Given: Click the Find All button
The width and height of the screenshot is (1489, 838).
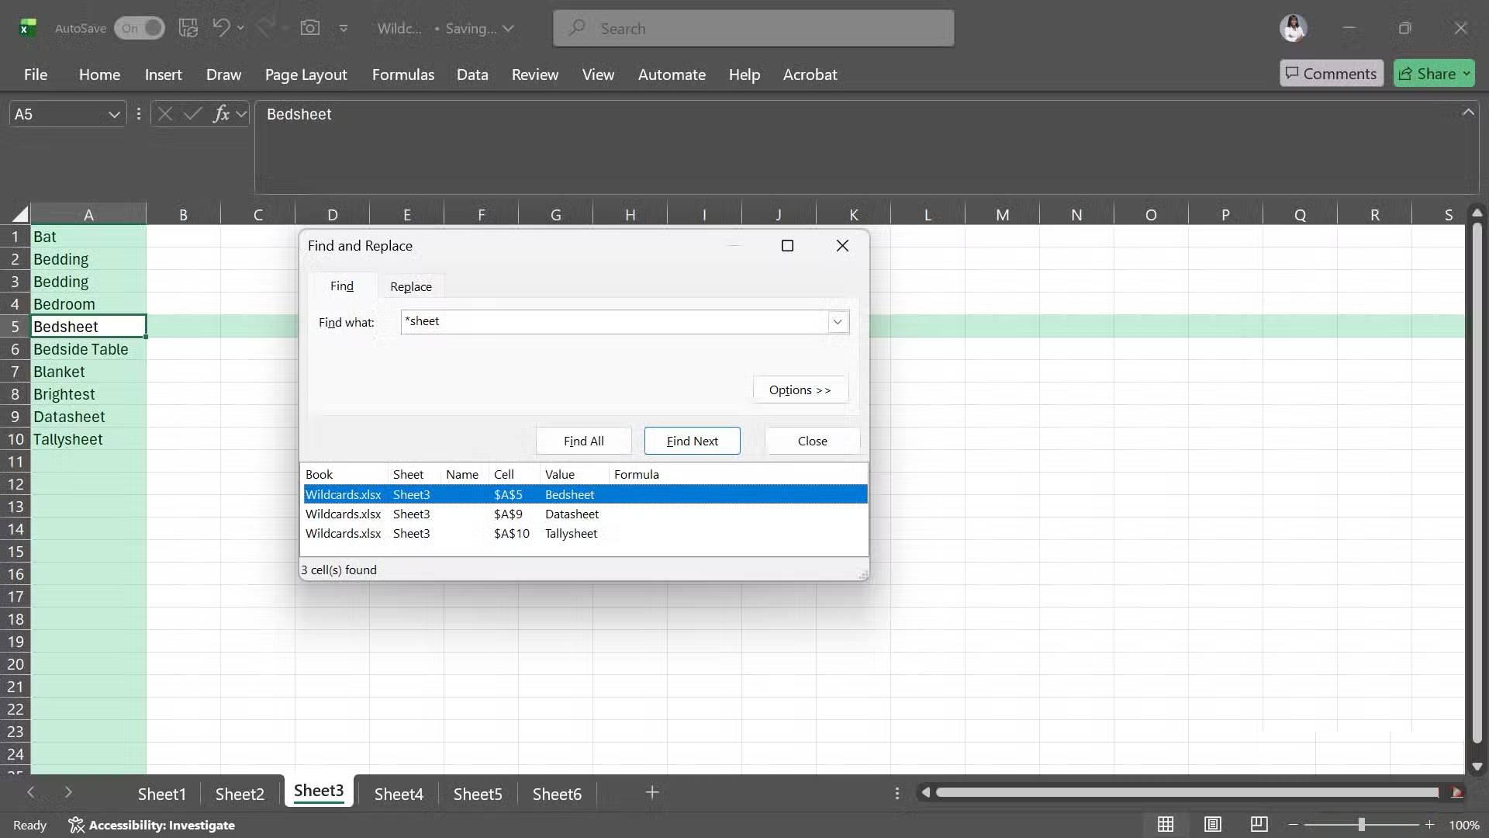Looking at the screenshot, I should pos(583,440).
